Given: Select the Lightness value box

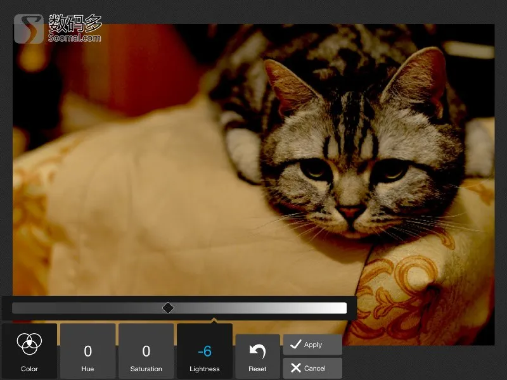Looking at the screenshot, I should [x=205, y=351].
